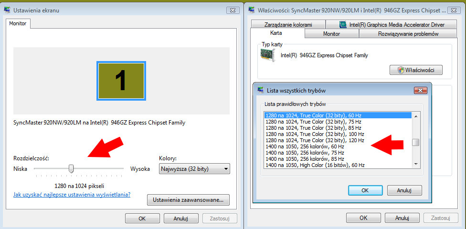Viewport: 466px width, 229px height.
Task: Click the Lista wszystkich trybów title icon
Action: [x=261, y=90]
